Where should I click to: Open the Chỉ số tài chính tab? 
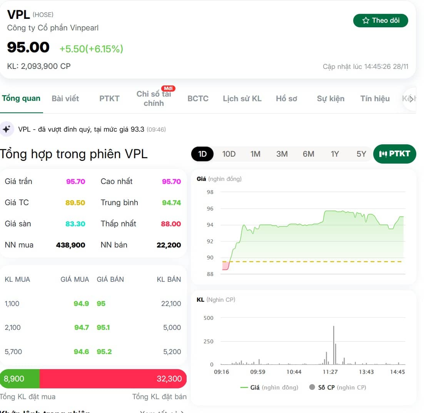click(x=154, y=99)
